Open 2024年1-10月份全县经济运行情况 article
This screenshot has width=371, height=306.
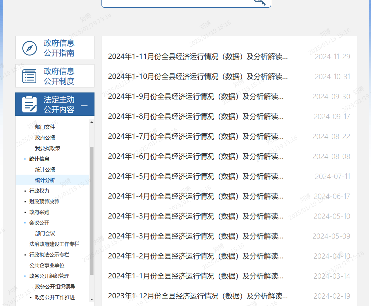point(198,76)
